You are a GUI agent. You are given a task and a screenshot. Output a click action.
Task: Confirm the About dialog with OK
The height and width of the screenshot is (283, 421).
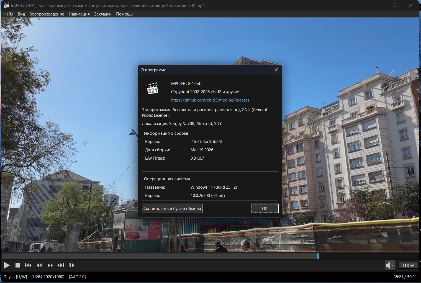pos(265,209)
